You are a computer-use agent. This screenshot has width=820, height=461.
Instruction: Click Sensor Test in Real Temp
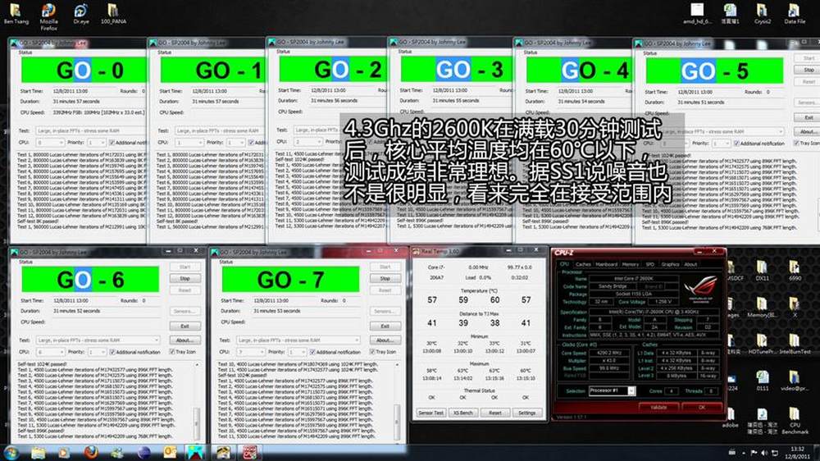pyautogui.click(x=431, y=413)
